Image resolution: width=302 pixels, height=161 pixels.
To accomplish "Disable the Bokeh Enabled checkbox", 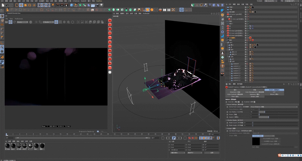I will click(x=255, y=102).
